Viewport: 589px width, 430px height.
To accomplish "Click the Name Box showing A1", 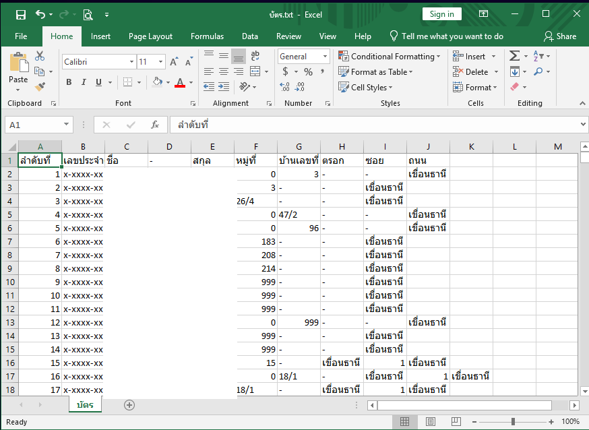I will click(38, 125).
